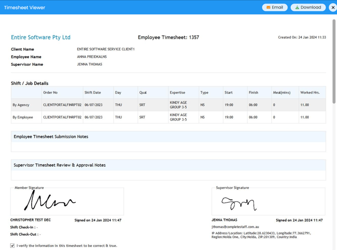Click the SRT qualification in By Agency row
This screenshot has width=337, height=250.
pyautogui.click(x=142, y=105)
